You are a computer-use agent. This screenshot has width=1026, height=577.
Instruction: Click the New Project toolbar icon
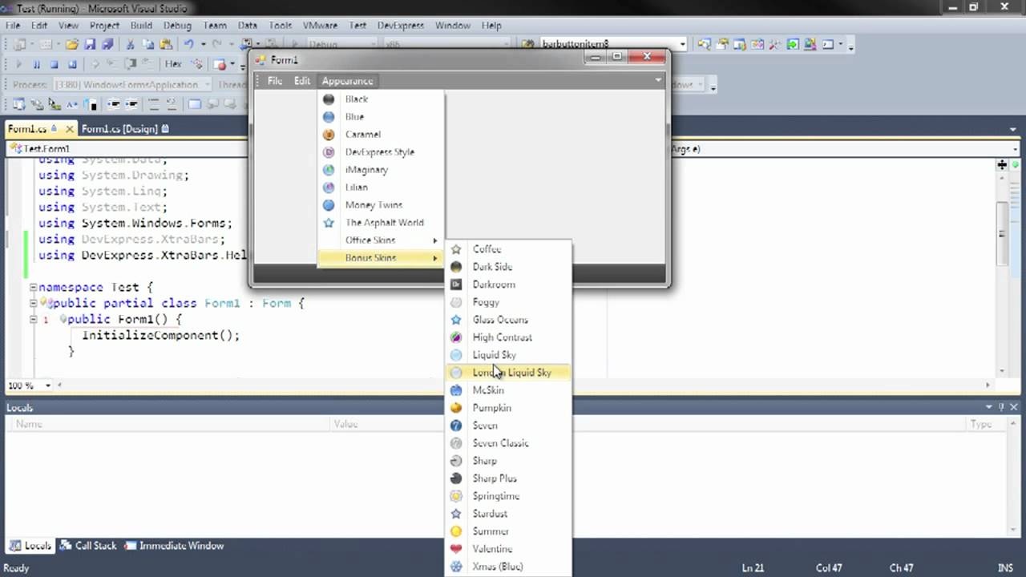pyautogui.click(x=19, y=44)
